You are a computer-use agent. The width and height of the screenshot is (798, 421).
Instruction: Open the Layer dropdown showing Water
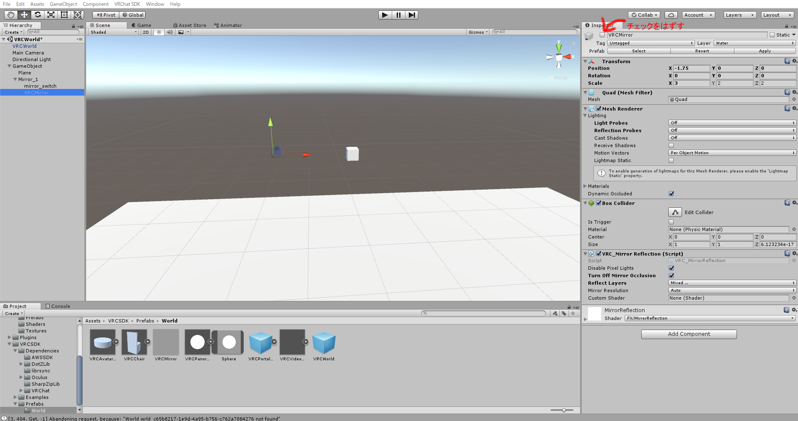click(755, 43)
